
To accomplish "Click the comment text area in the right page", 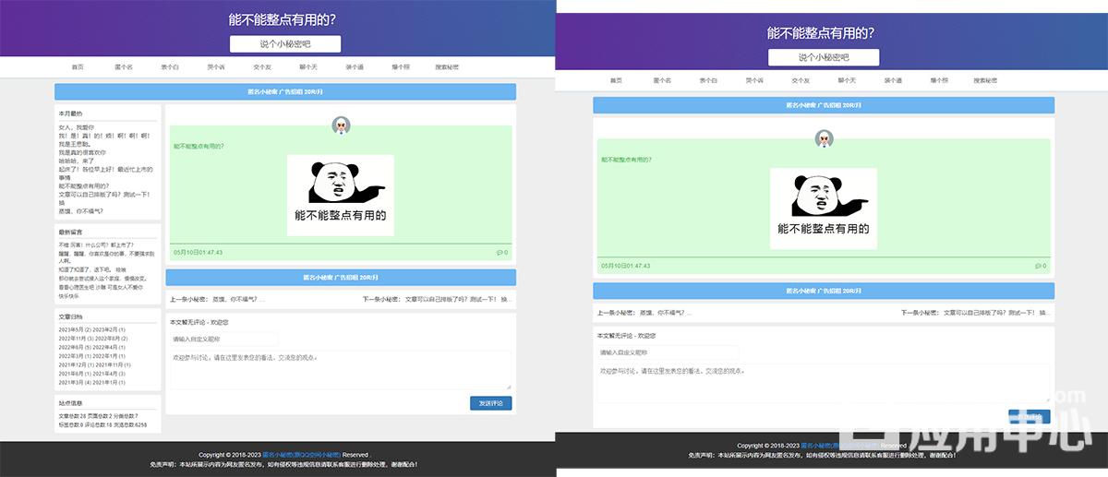I will (824, 382).
